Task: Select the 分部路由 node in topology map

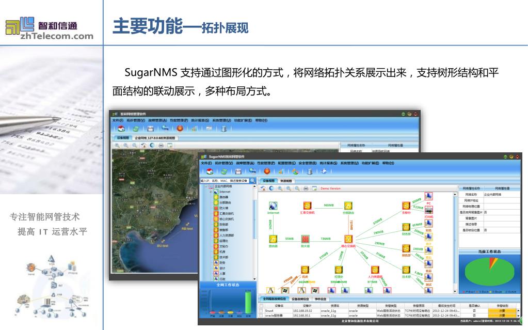Action: click(x=348, y=206)
